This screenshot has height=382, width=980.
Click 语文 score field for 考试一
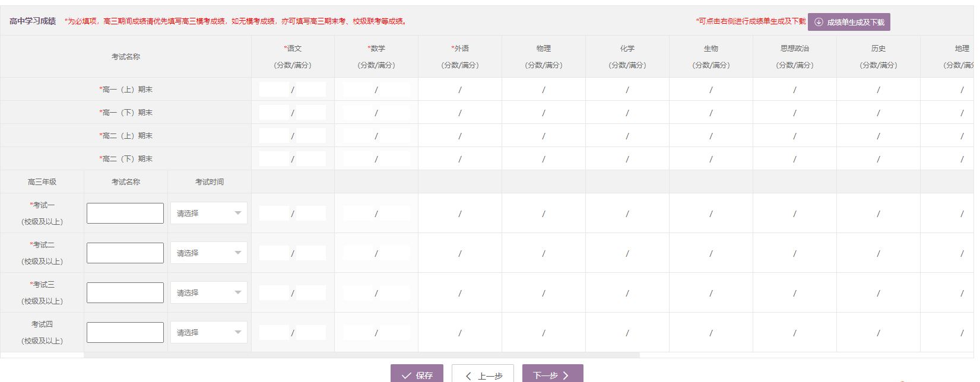(274, 214)
